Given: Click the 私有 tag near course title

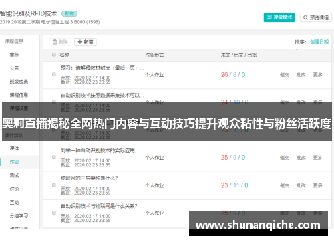Looking at the screenshot, I should pyautogui.click(x=69, y=14).
